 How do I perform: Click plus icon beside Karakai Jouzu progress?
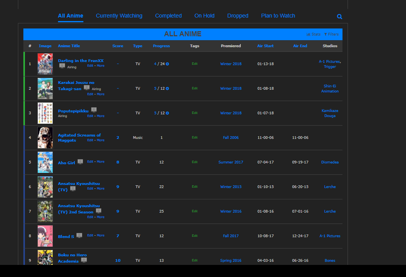click(167, 89)
